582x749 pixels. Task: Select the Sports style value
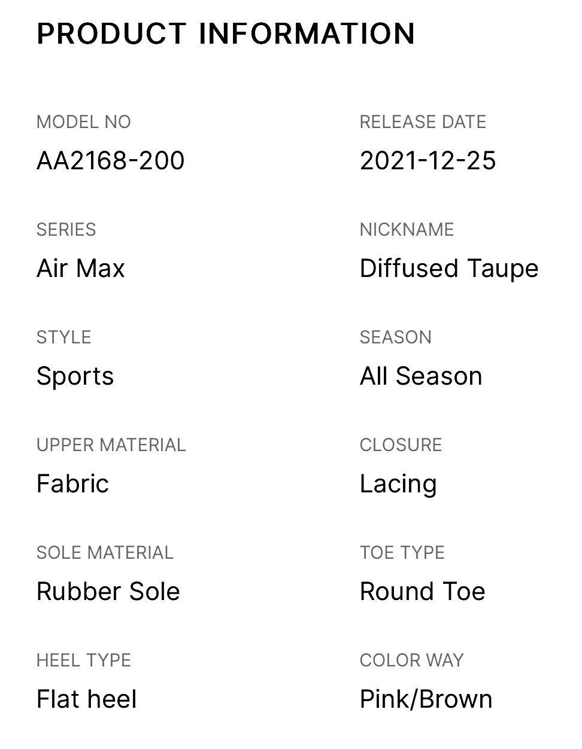point(75,377)
